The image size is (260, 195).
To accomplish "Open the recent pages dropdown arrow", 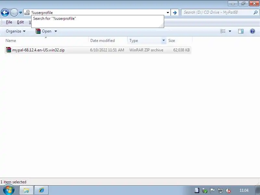I will (x=20, y=13).
